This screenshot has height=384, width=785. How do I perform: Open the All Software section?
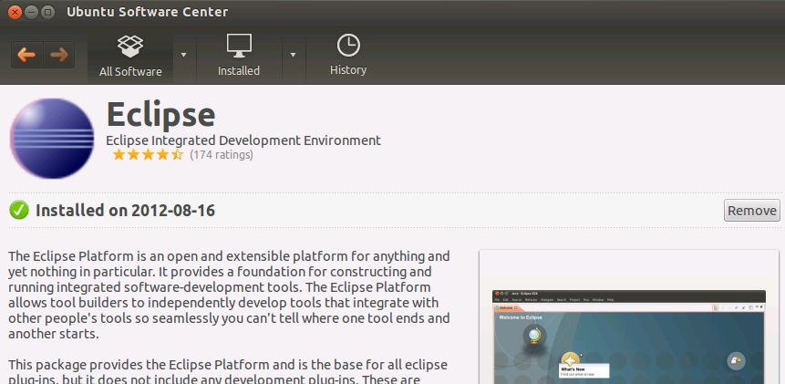point(130,55)
